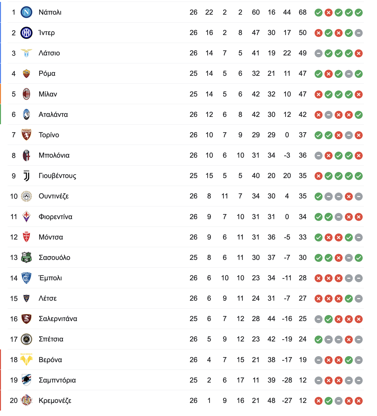This screenshot has width=377, height=416.
Task: Click the Torino bull crest
Action: pos(26,135)
